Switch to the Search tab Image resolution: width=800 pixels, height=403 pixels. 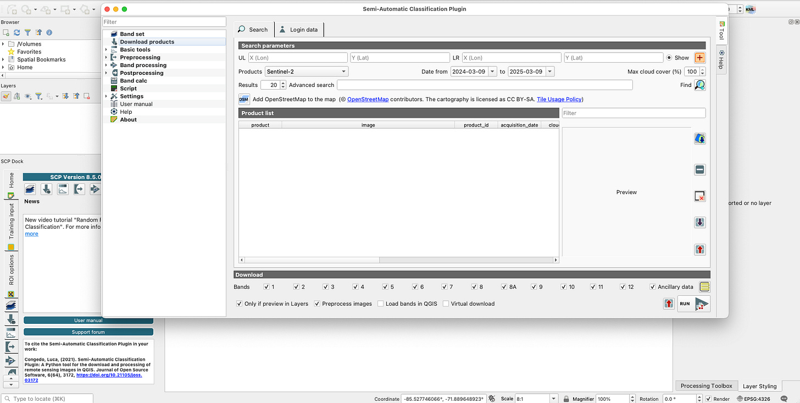[253, 30]
